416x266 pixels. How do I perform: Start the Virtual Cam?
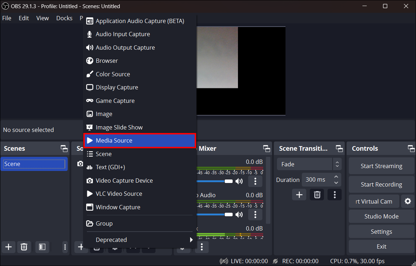tap(374, 201)
